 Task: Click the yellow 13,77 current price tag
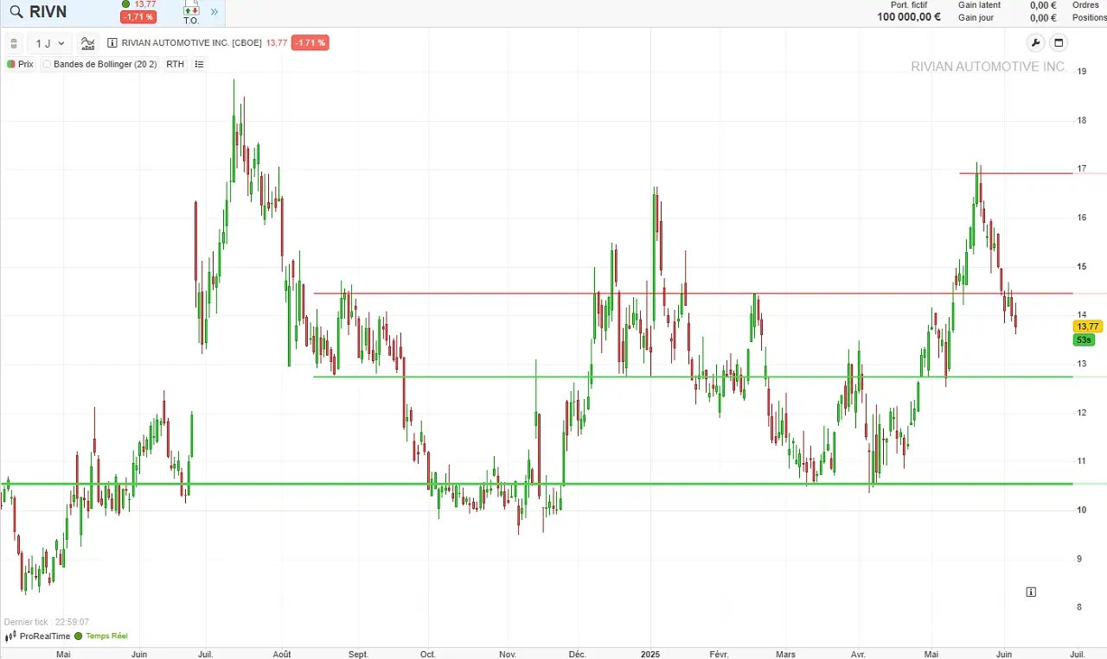[1087, 326]
